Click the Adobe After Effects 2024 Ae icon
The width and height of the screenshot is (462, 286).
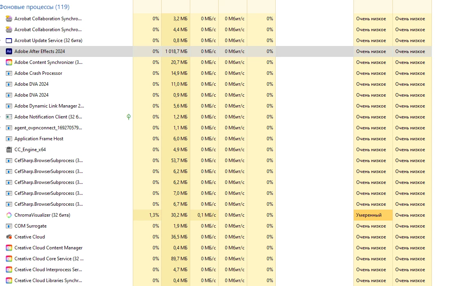coord(9,51)
